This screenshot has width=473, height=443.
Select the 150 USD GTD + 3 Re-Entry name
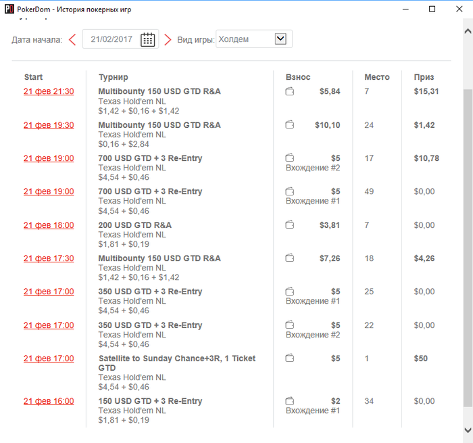150,401
